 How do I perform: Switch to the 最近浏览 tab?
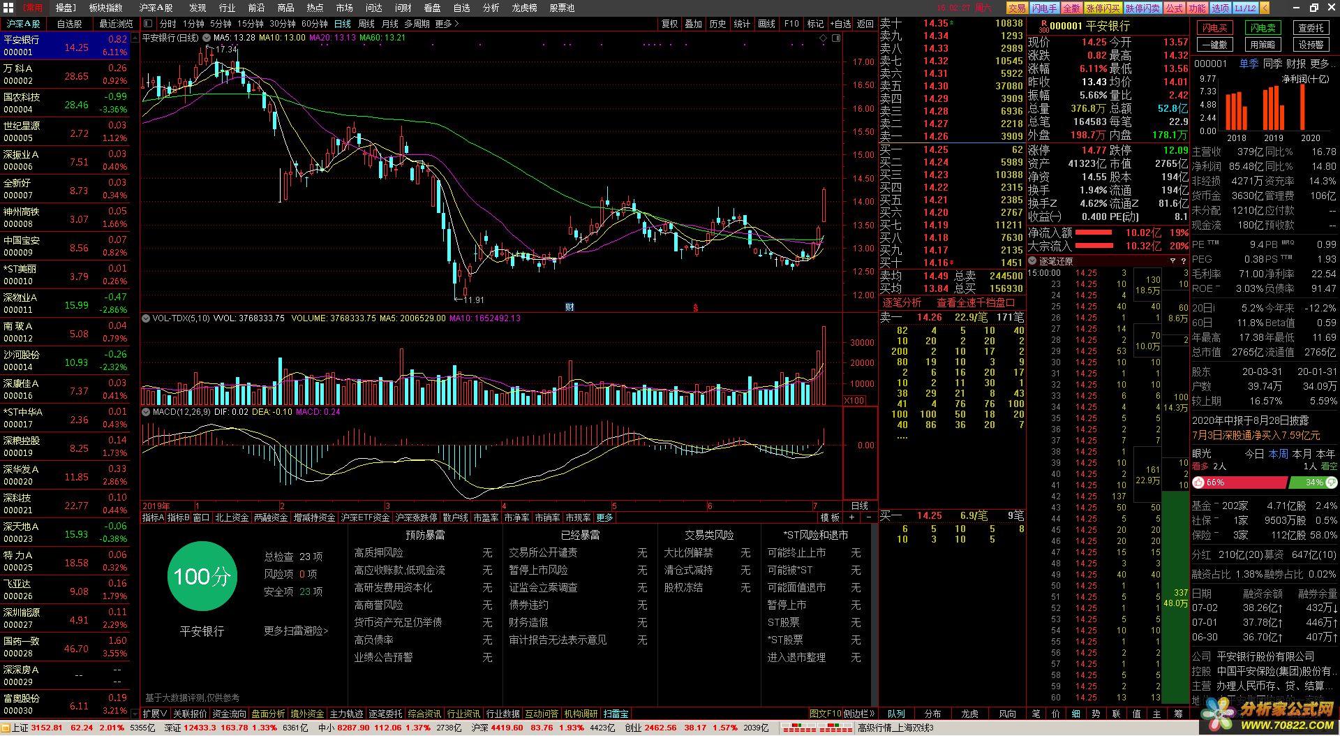coord(115,24)
